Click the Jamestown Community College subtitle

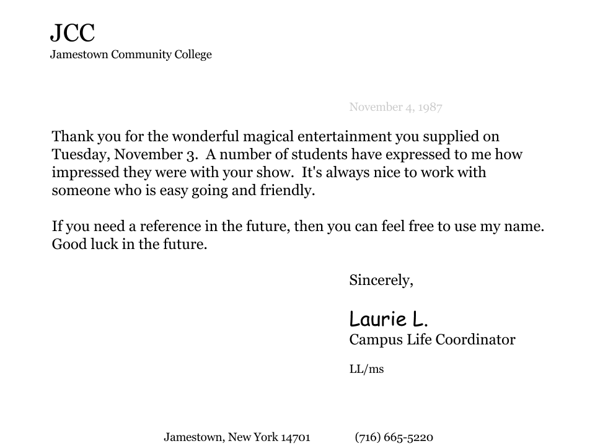[x=131, y=55]
